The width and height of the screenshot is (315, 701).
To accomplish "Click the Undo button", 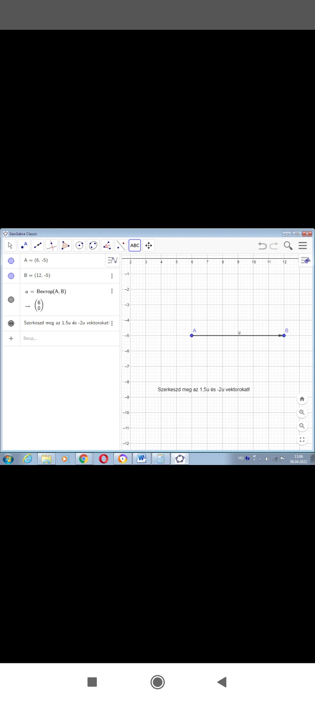I will [x=262, y=246].
